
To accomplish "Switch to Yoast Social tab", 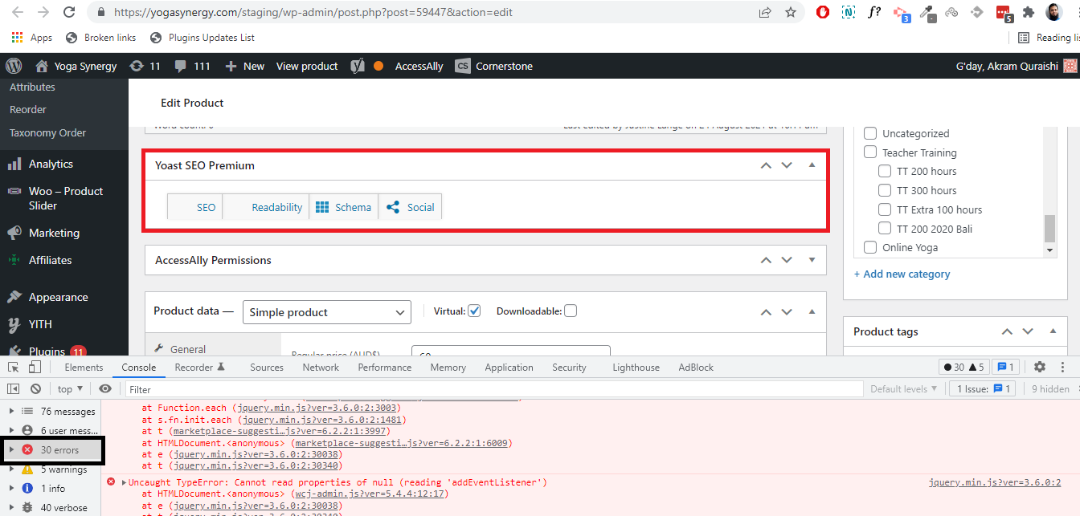I will [411, 207].
